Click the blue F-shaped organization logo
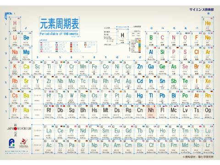The height and width of the screenshot is (165, 220). (11, 143)
